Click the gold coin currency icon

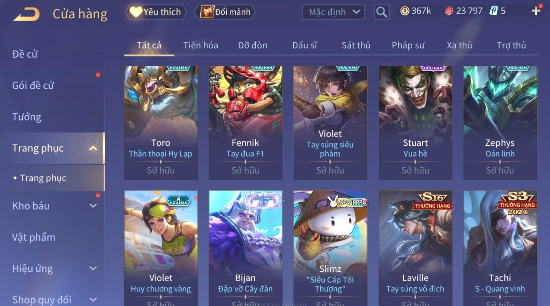(x=405, y=11)
